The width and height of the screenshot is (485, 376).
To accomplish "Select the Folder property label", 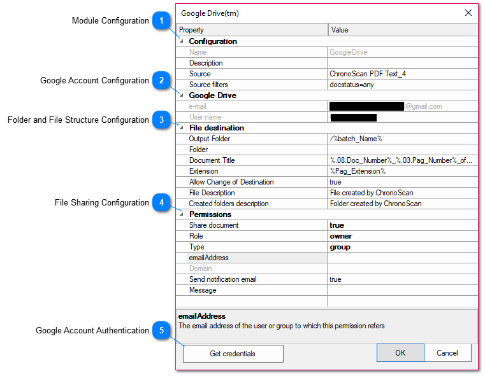I will pyautogui.click(x=199, y=150).
